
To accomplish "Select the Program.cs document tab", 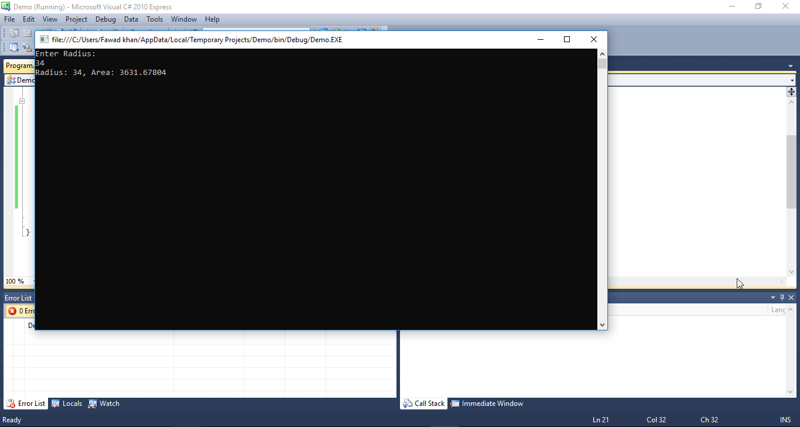I will [x=19, y=66].
